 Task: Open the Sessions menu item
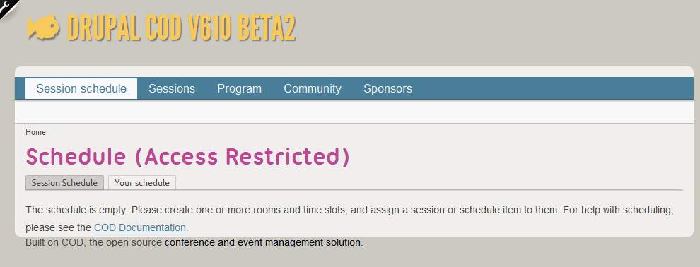pos(172,89)
